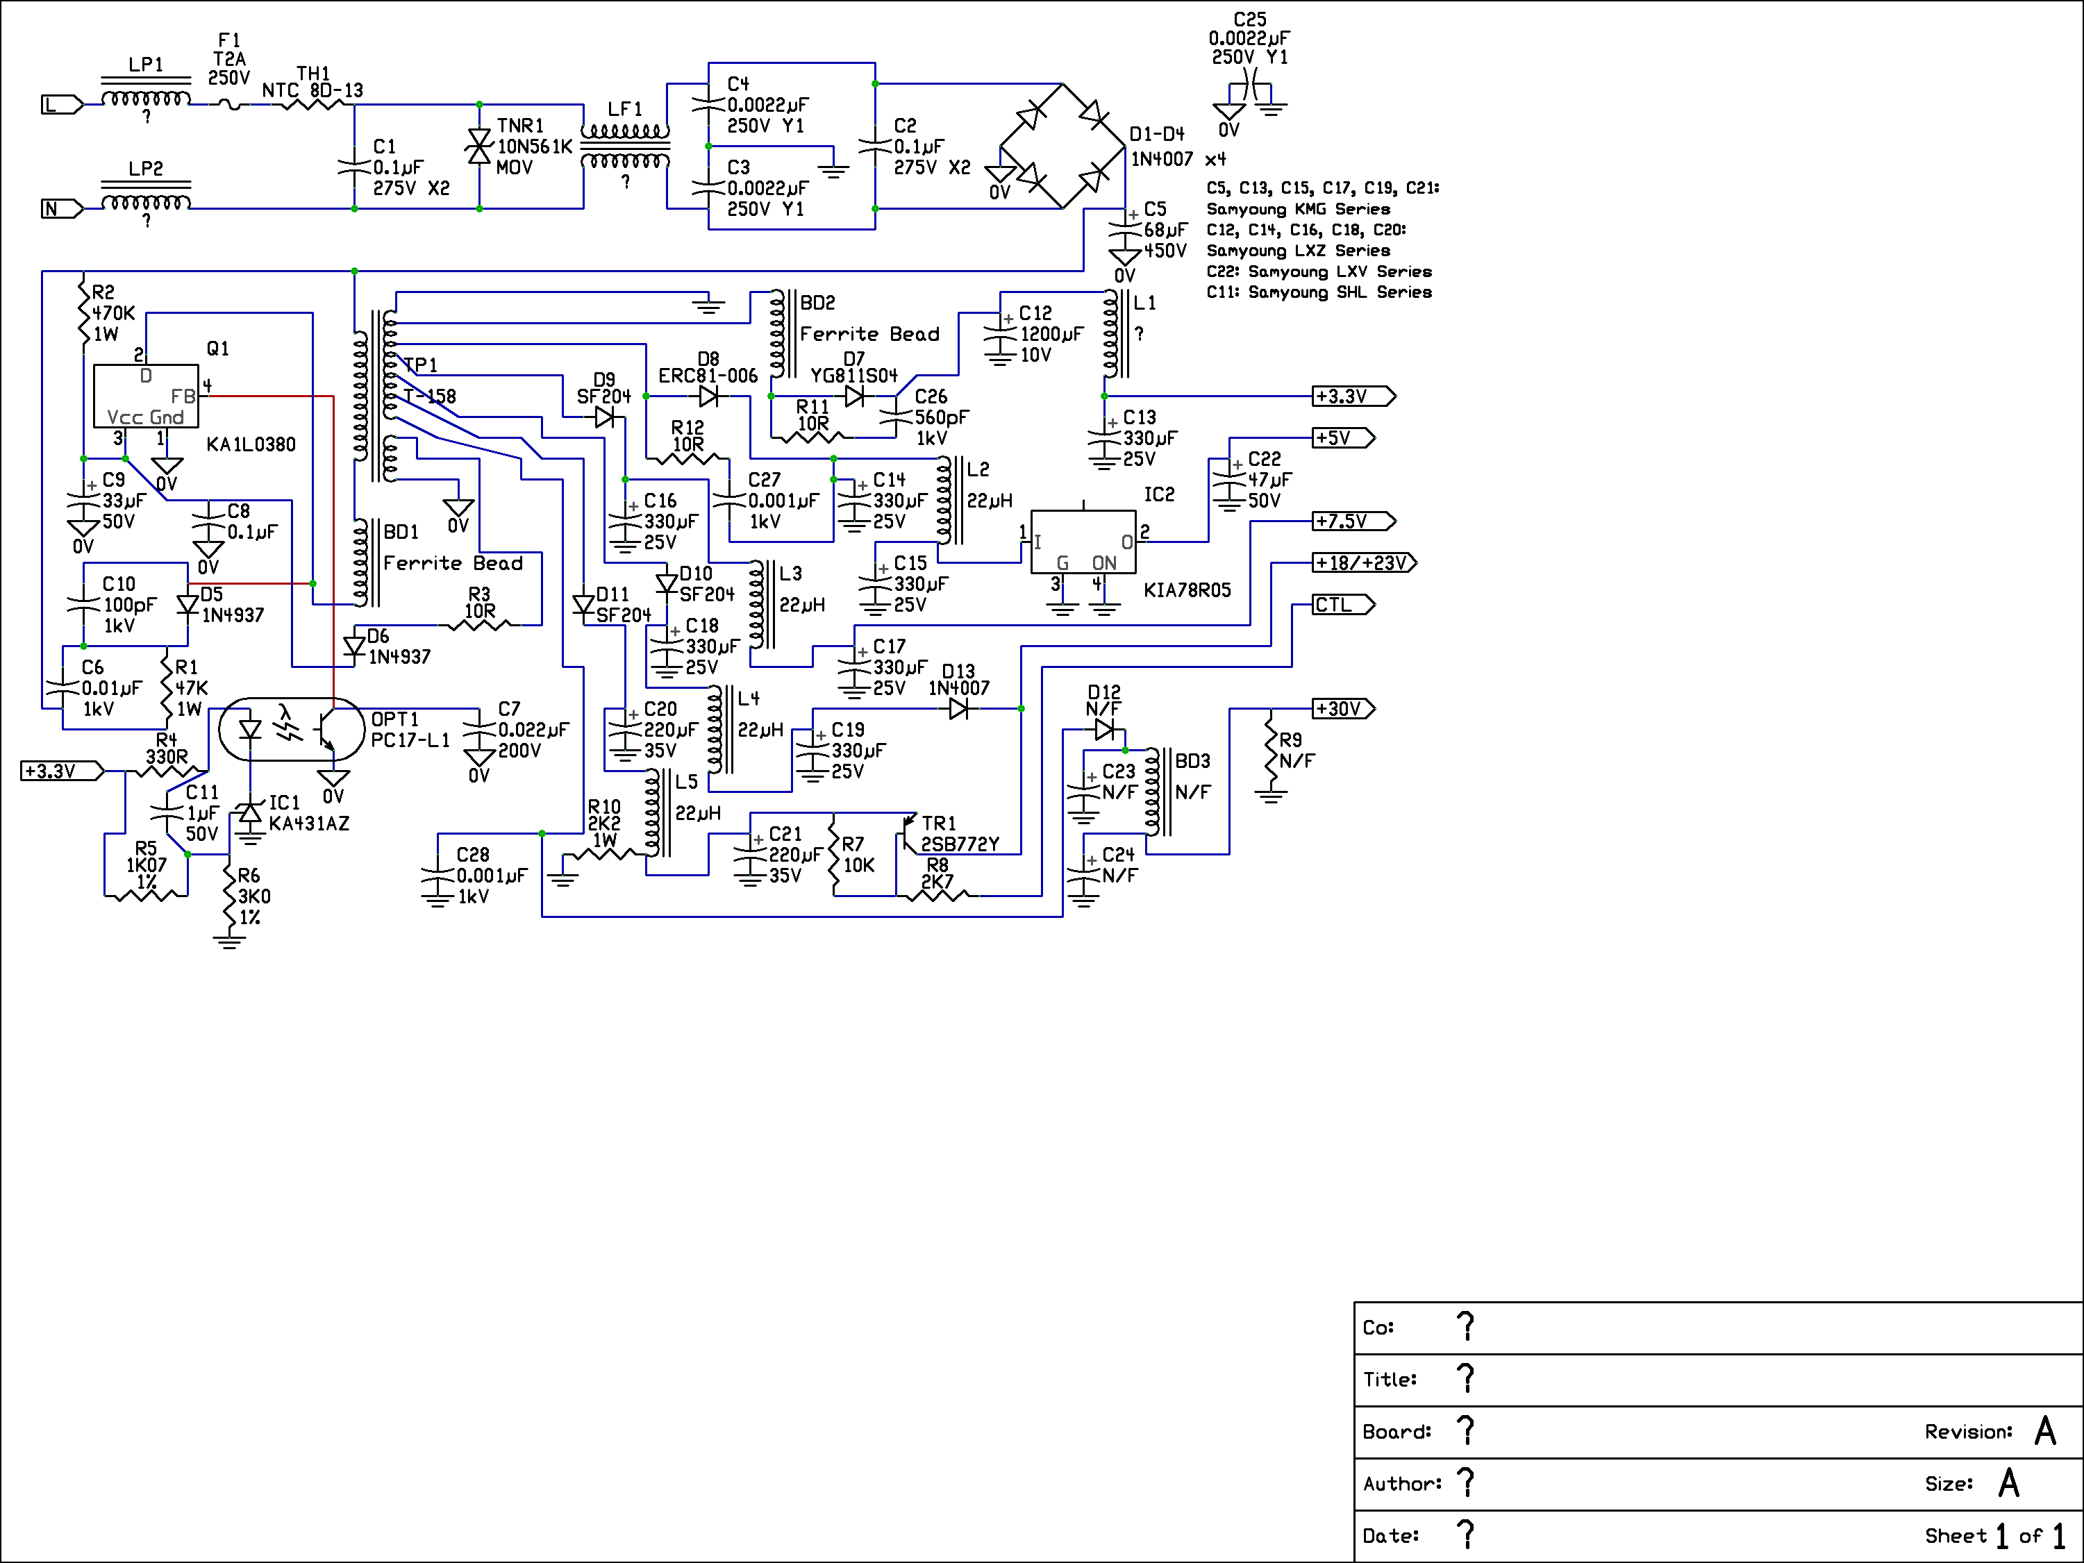Viewport: 2084px width, 1563px height.
Task: Select the "C5" 68µF capacitor label
Action: 1155,209
